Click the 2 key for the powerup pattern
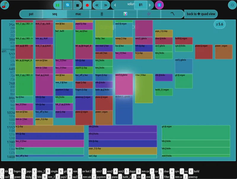237x179 pixels. pyautogui.click(x=185, y=177)
